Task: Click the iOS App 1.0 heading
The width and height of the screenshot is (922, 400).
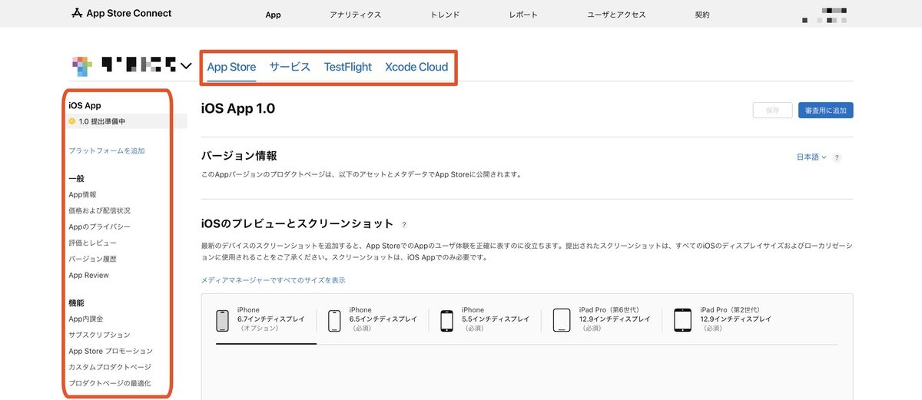Action: click(237, 109)
